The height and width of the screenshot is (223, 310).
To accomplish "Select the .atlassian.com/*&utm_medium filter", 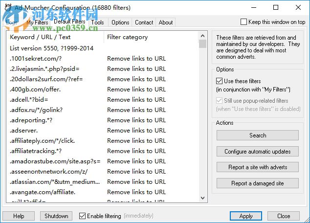I will (102, 182).
